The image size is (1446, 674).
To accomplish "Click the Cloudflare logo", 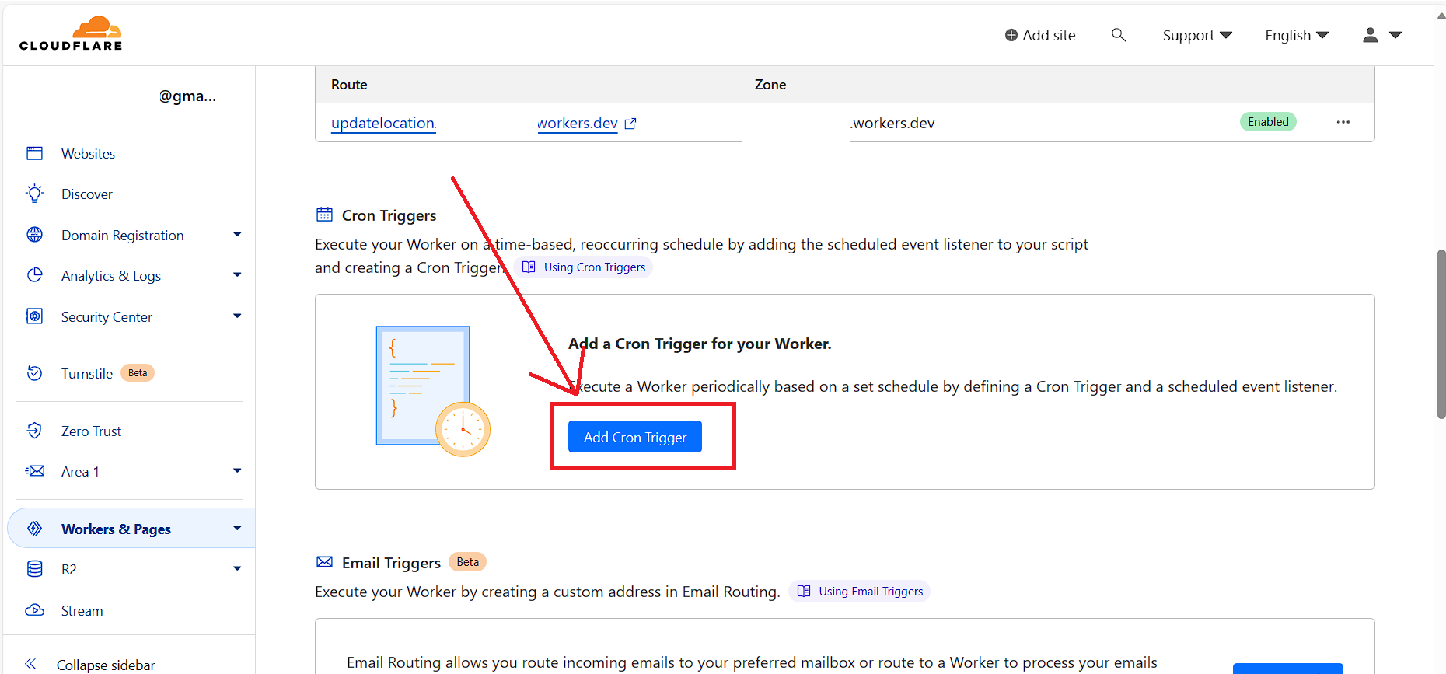I will pyautogui.click(x=71, y=33).
